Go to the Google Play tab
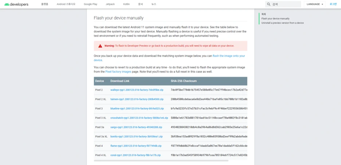341x165 pixels. [x=90, y=4]
